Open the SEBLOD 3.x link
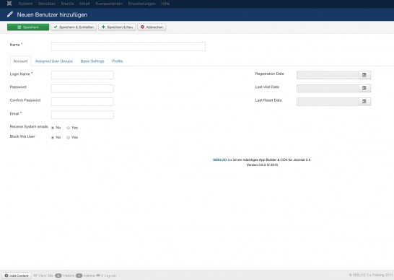 (222, 159)
